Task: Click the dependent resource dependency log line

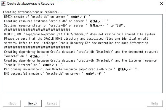Action: [81, 52]
